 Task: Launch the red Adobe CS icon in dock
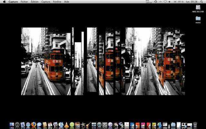(x=149, y=124)
